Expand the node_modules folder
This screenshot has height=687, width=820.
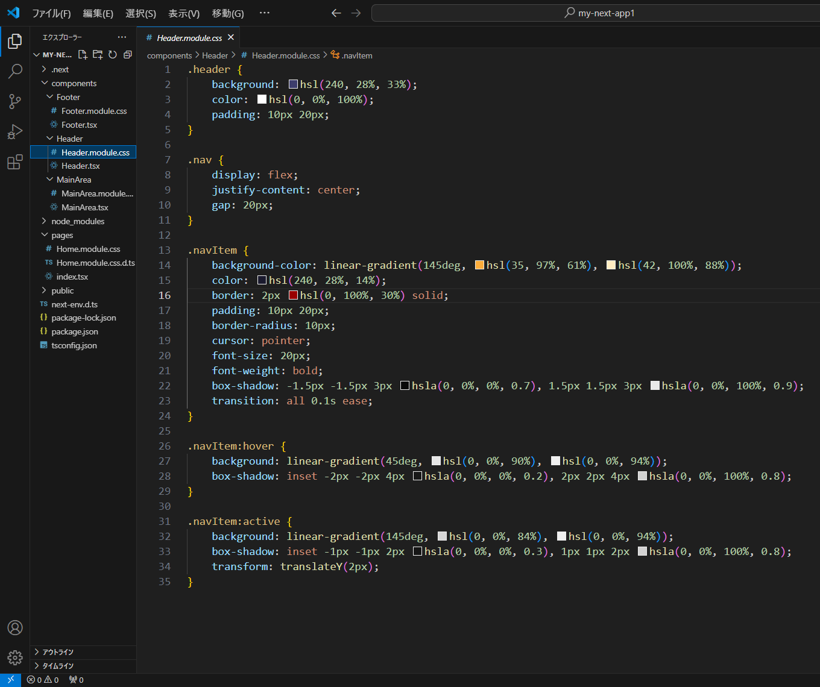[78, 221]
